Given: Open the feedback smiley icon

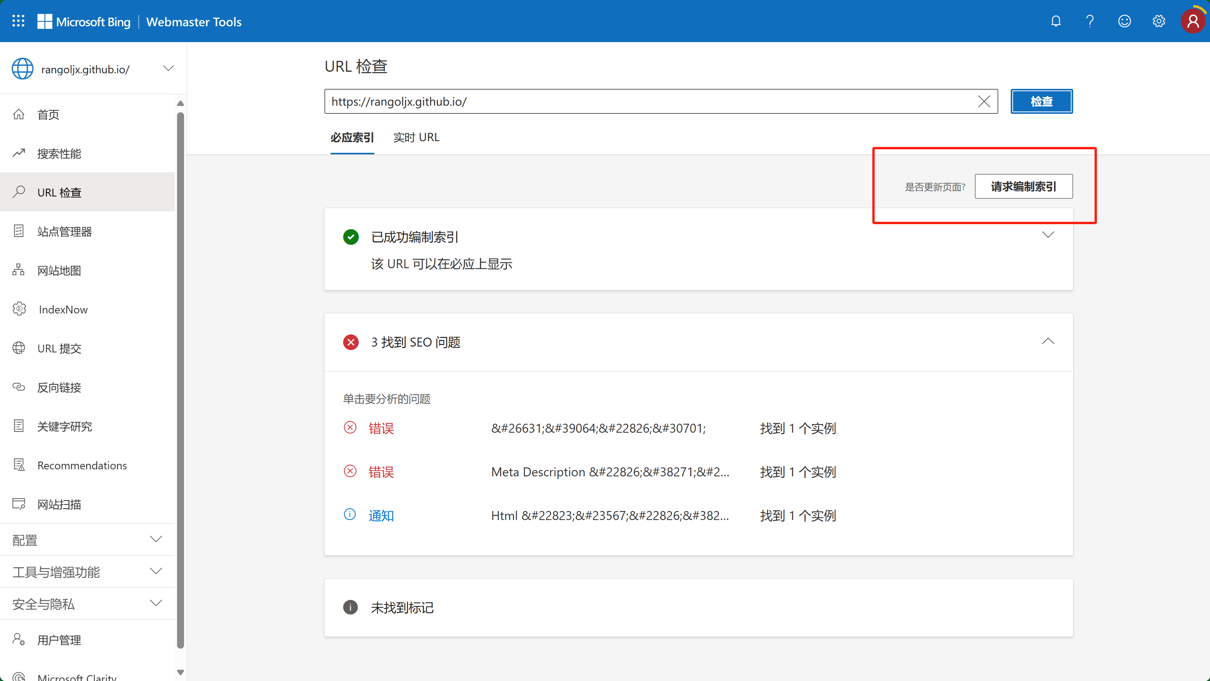Looking at the screenshot, I should (1124, 21).
